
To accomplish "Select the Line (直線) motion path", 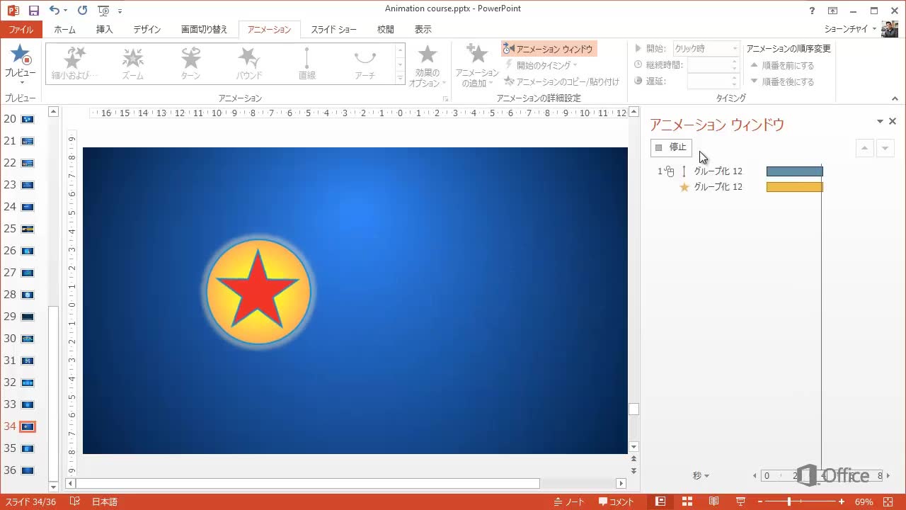I will click(306, 64).
